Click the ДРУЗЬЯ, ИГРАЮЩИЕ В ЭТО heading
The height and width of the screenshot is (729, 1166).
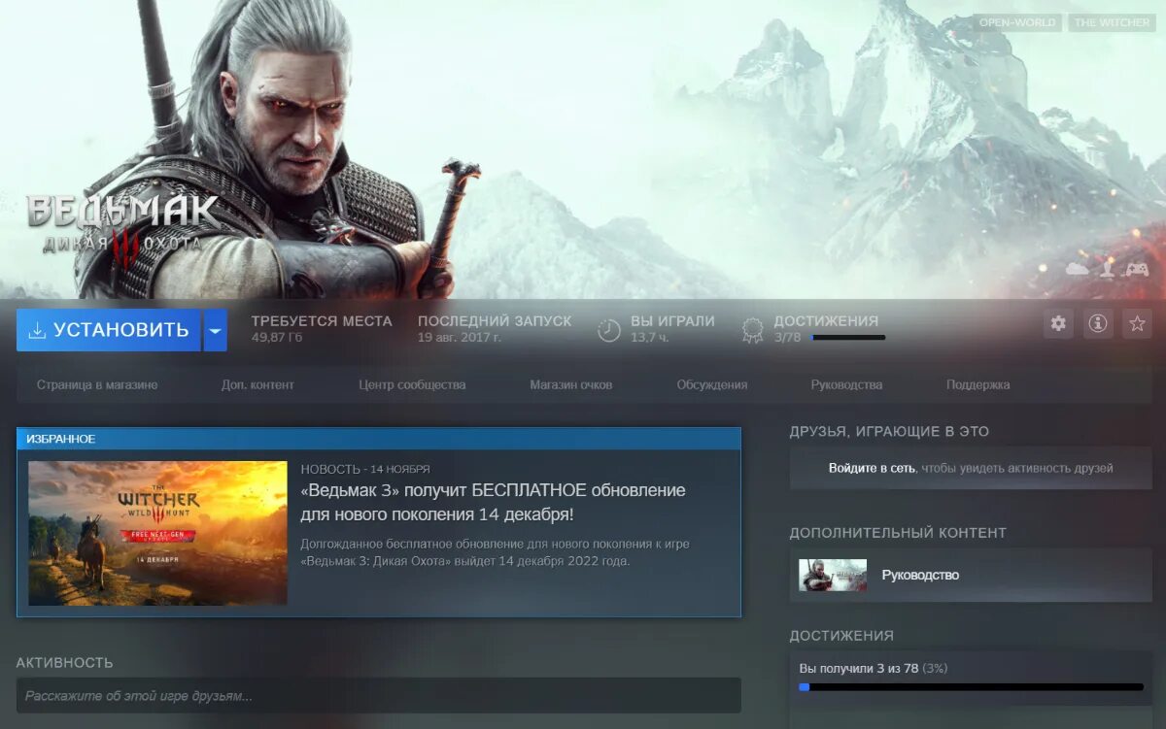[x=889, y=431]
